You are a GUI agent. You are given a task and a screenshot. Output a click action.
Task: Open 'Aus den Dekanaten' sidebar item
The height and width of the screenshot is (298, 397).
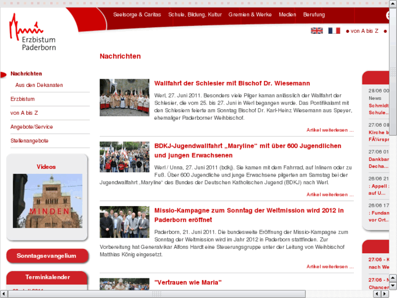pos(39,85)
